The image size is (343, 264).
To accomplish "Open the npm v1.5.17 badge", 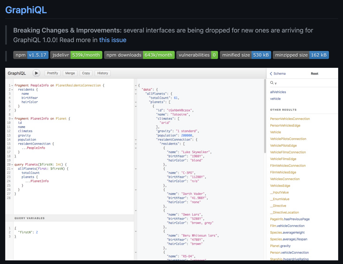I will [x=31, y=55].
